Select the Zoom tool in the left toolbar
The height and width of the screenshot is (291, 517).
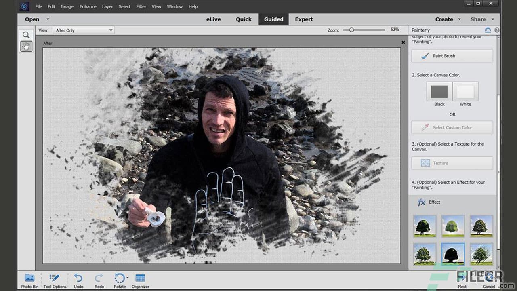(26, 35)
